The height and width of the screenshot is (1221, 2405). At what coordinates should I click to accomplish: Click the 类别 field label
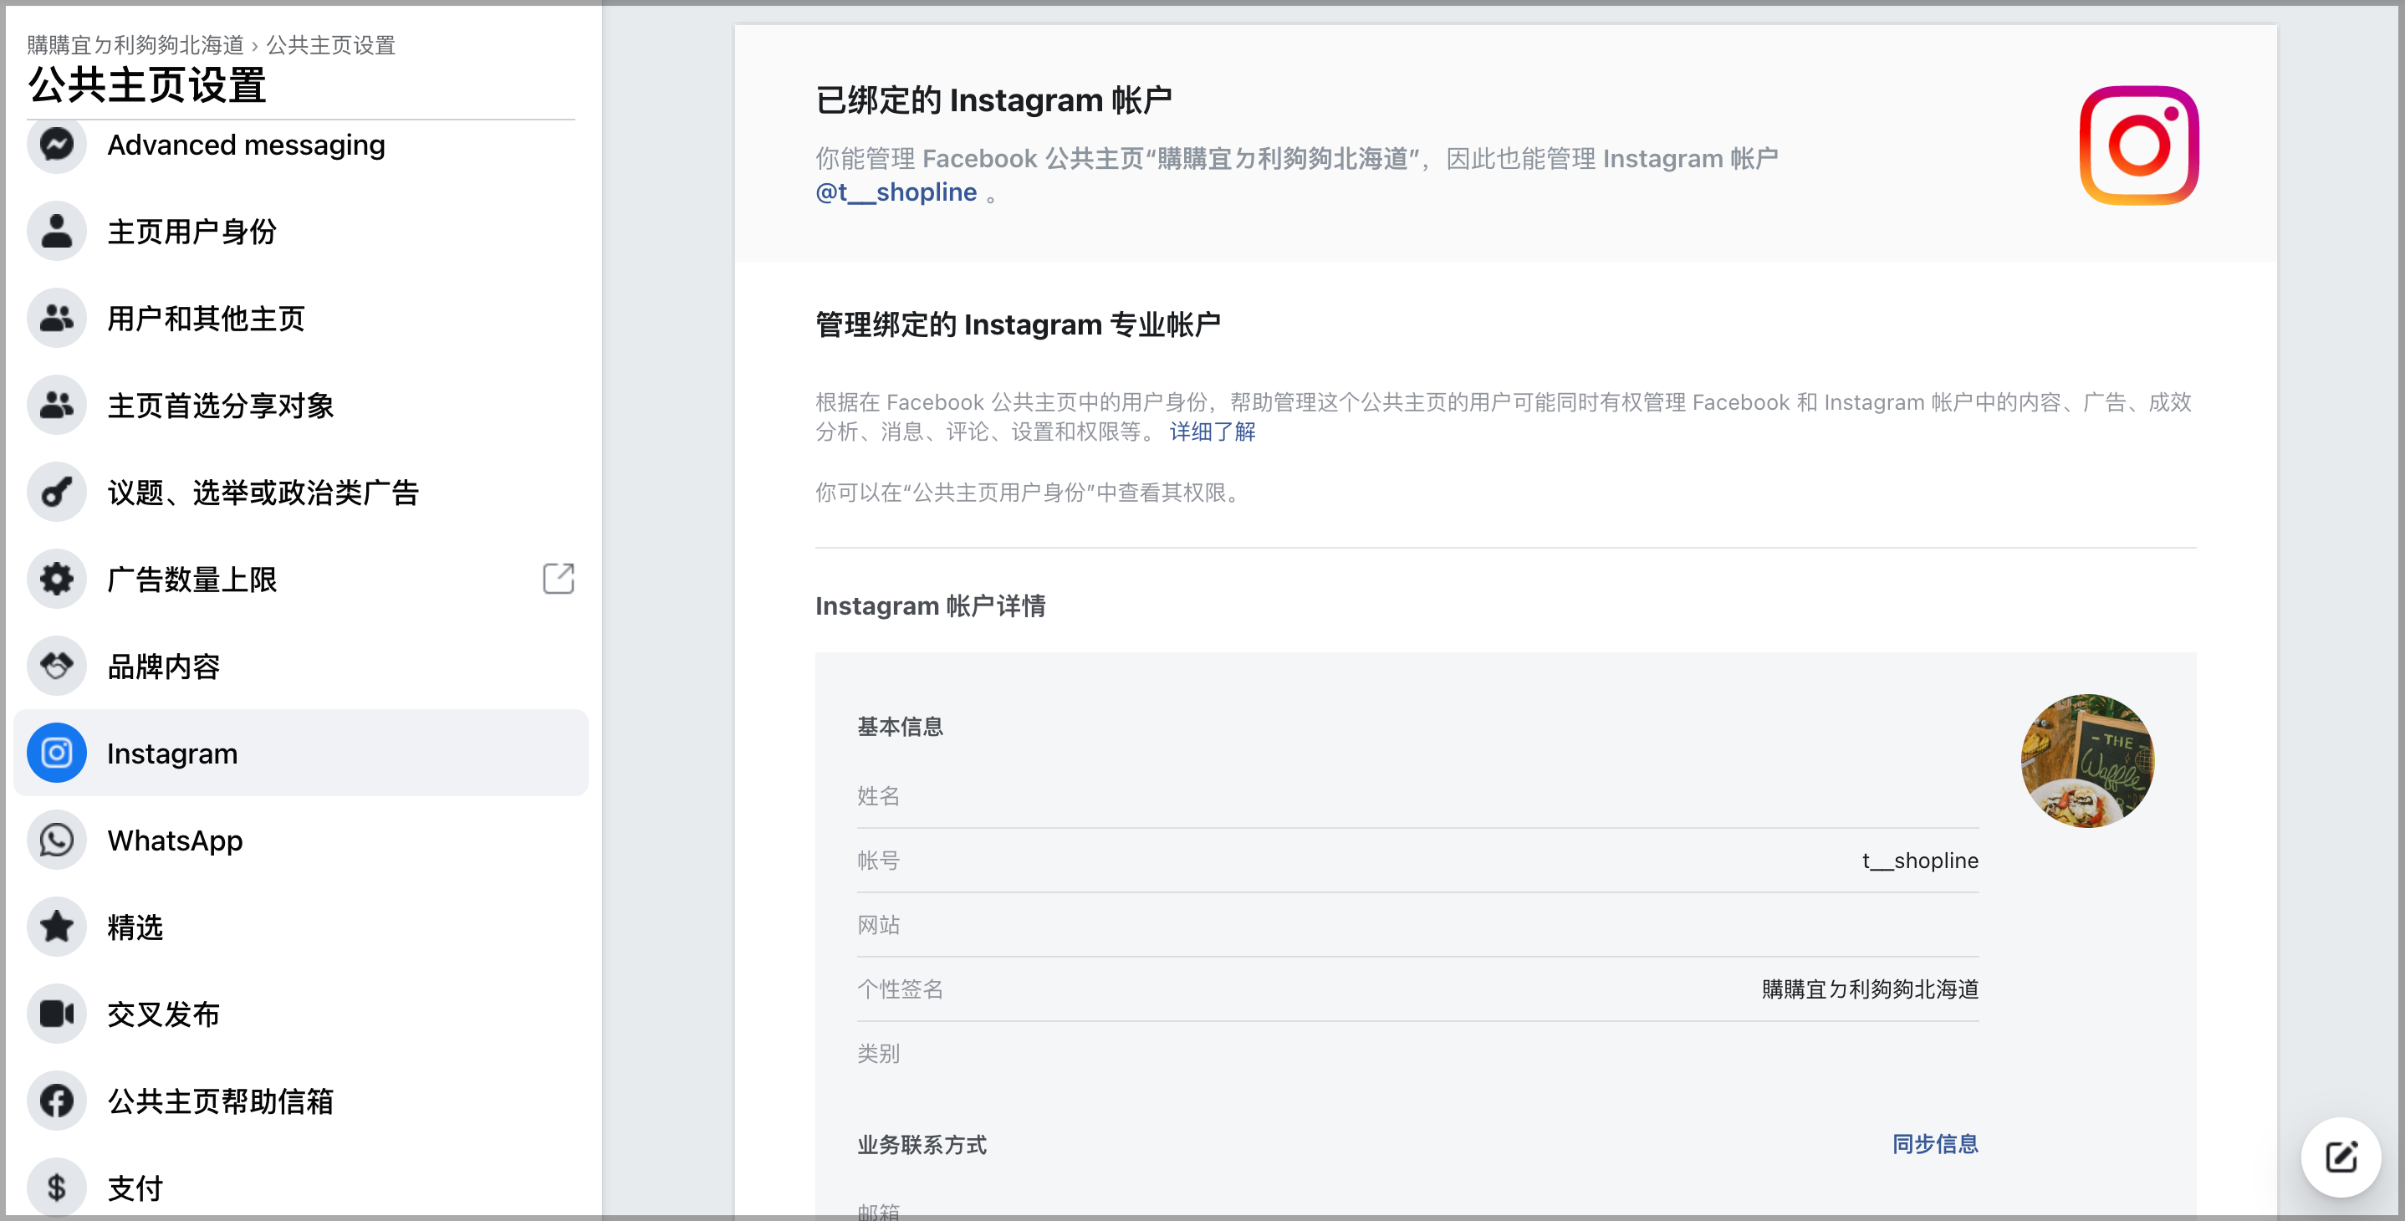click(879, 1053)
